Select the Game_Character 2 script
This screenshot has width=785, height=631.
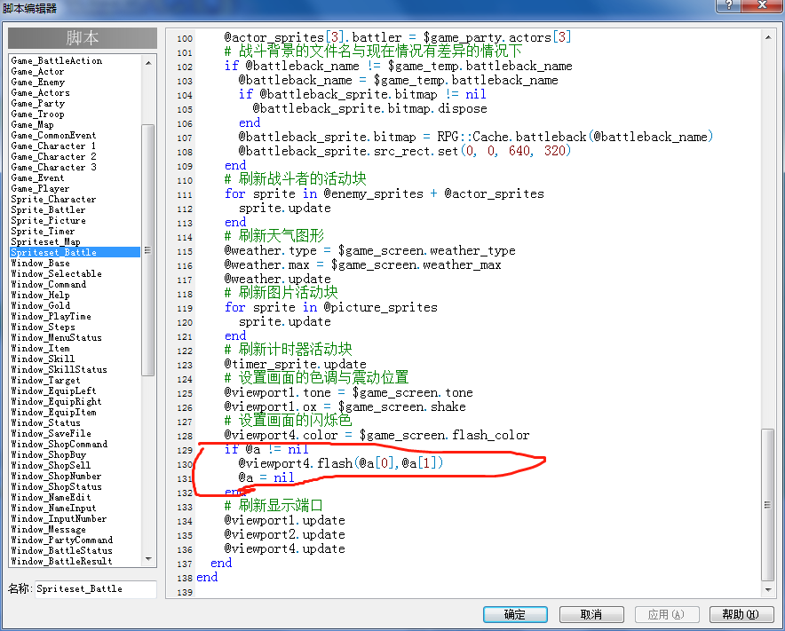pos(53,156)
